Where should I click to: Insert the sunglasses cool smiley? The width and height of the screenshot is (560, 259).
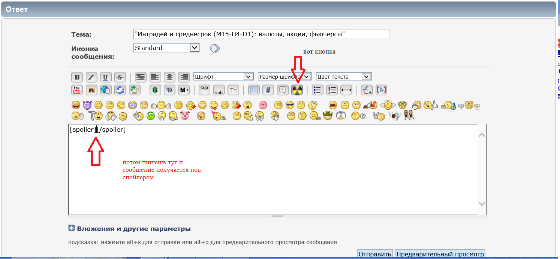point(290,105)
